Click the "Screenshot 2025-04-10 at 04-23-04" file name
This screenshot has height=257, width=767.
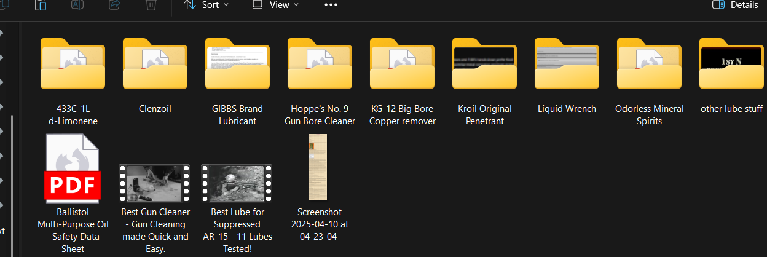tap(320, 224)
